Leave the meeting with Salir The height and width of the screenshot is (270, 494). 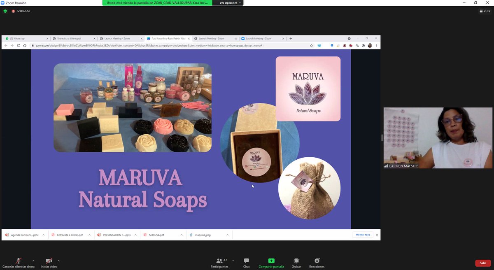point(482,263)
